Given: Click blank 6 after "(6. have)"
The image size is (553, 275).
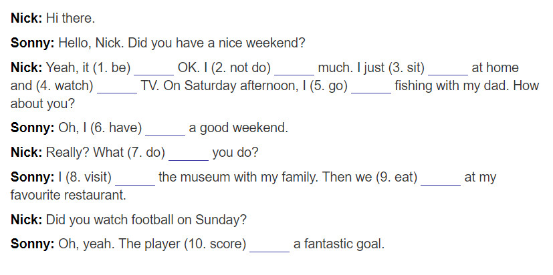Looking at the screenshot, I should (165, 129).
